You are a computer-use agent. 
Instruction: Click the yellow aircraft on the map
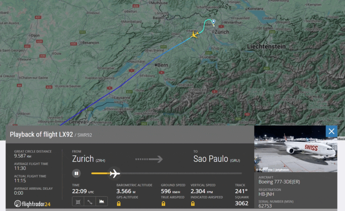pyautogui.click(x=194, y=35)
